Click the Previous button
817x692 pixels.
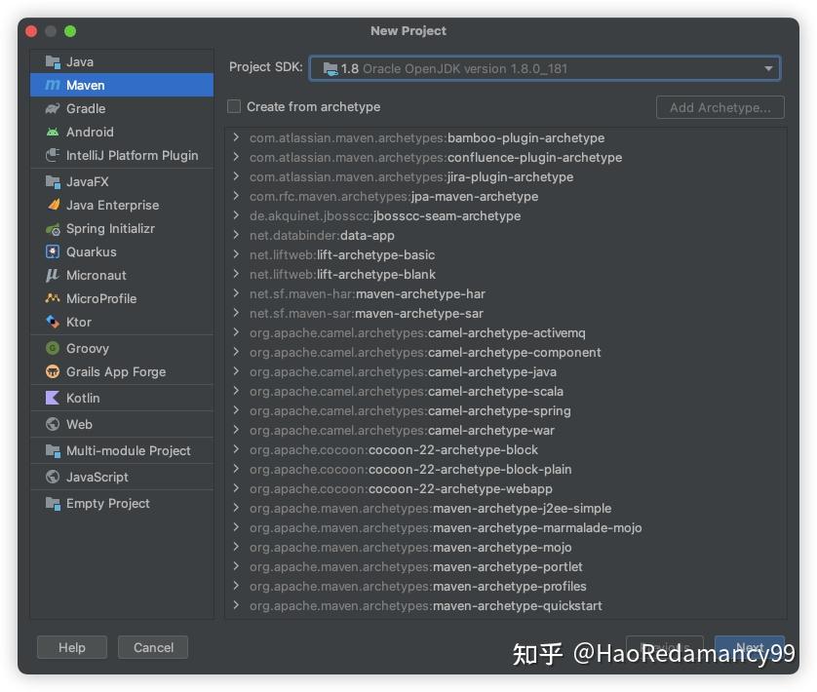(x=665, y=647)
